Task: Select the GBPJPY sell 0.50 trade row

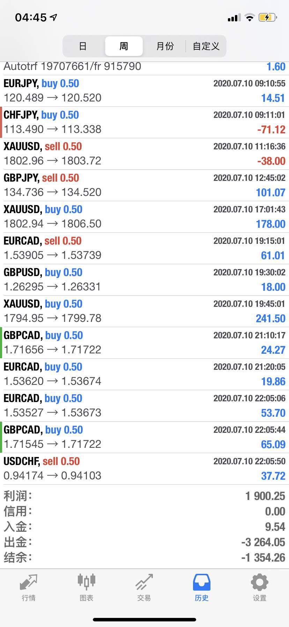Action: [x=144, y=185]
